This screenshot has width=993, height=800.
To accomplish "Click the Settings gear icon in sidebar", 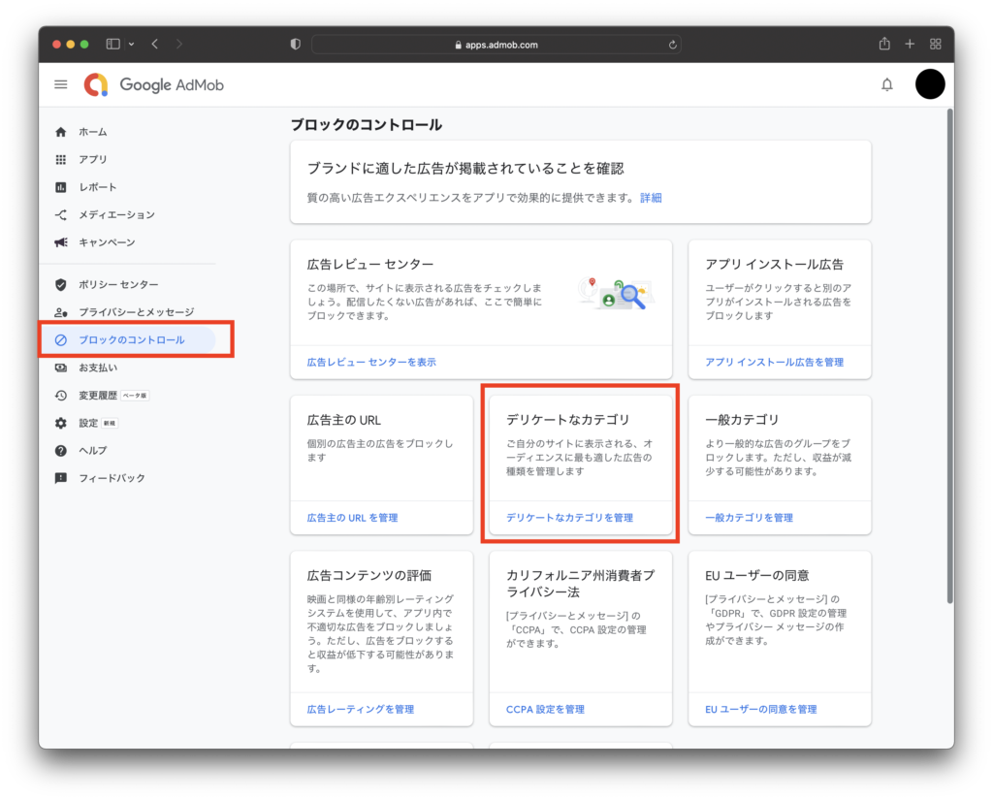I will 61,423.
